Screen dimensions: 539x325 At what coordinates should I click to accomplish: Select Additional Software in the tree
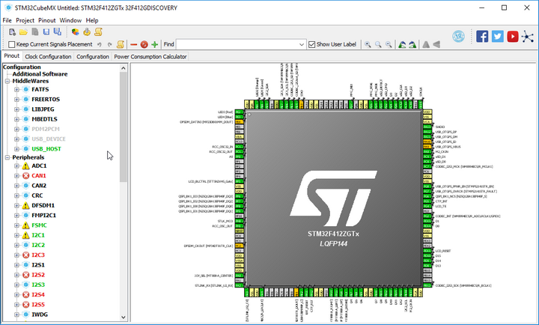pyautogui.click(x=40, y=74)
